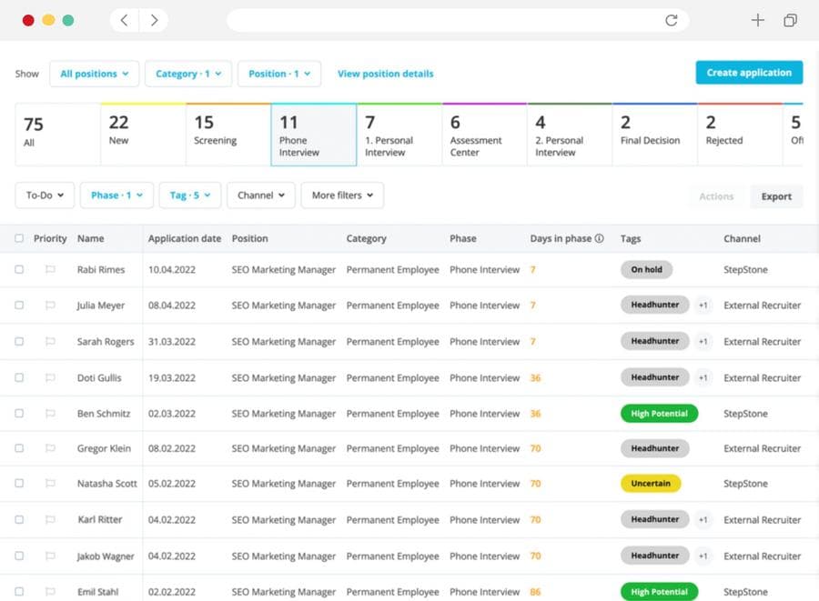The image size is (819, 601).
Task: Open the Category · 1 filter dropdown
Action: 188,74
